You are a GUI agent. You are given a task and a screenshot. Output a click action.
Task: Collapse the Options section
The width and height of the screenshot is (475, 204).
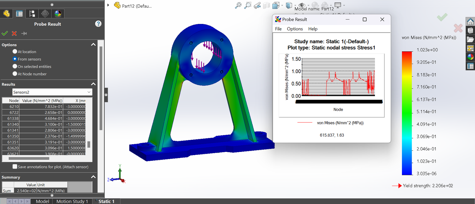(x=93, y=45)
